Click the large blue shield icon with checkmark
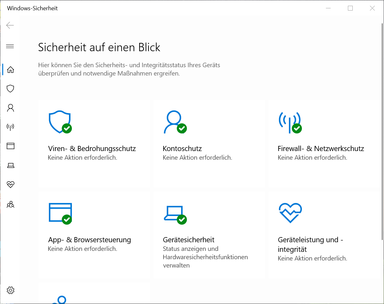The width and height of the screenshot is (384, 304). tap(60, 122)
